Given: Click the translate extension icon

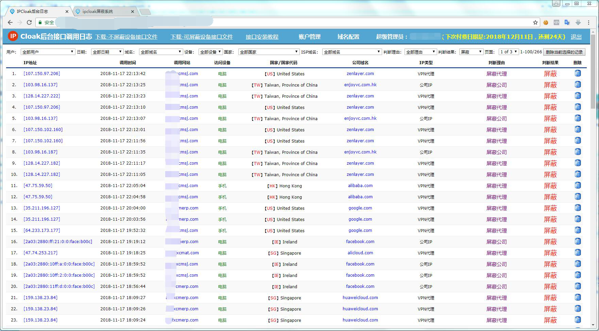Looking at the screenshot, I should [x=567, y=22].
